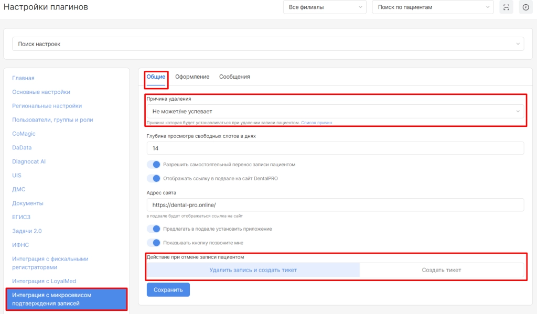Click the 'Адрес сайта' URL input field

[x=335, y=205]
